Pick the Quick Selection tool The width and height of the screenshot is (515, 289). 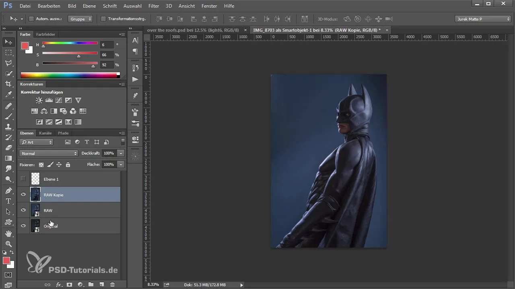coord(8,73)
